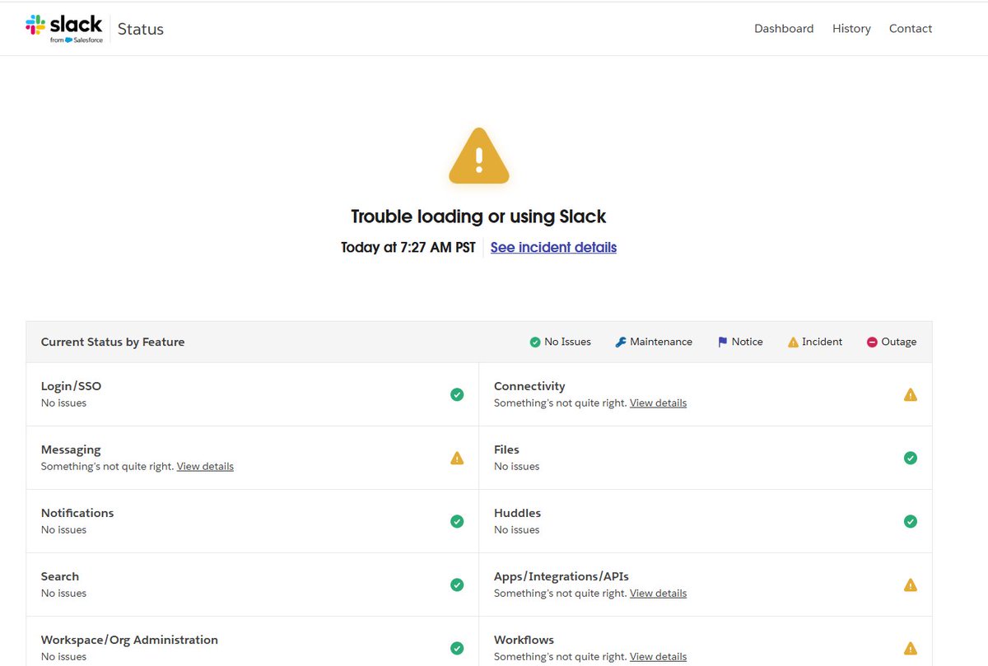This screenshot has width=988, height=666.
Task: Open the Dashboard page
Action: click(x=784, y=28)
